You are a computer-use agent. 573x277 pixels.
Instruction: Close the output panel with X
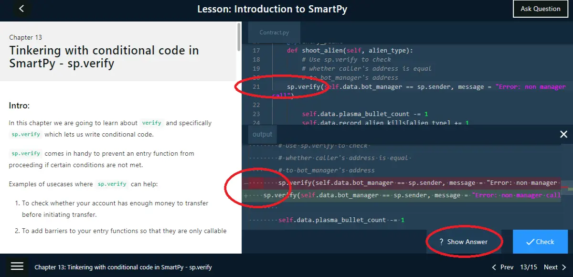563,135
